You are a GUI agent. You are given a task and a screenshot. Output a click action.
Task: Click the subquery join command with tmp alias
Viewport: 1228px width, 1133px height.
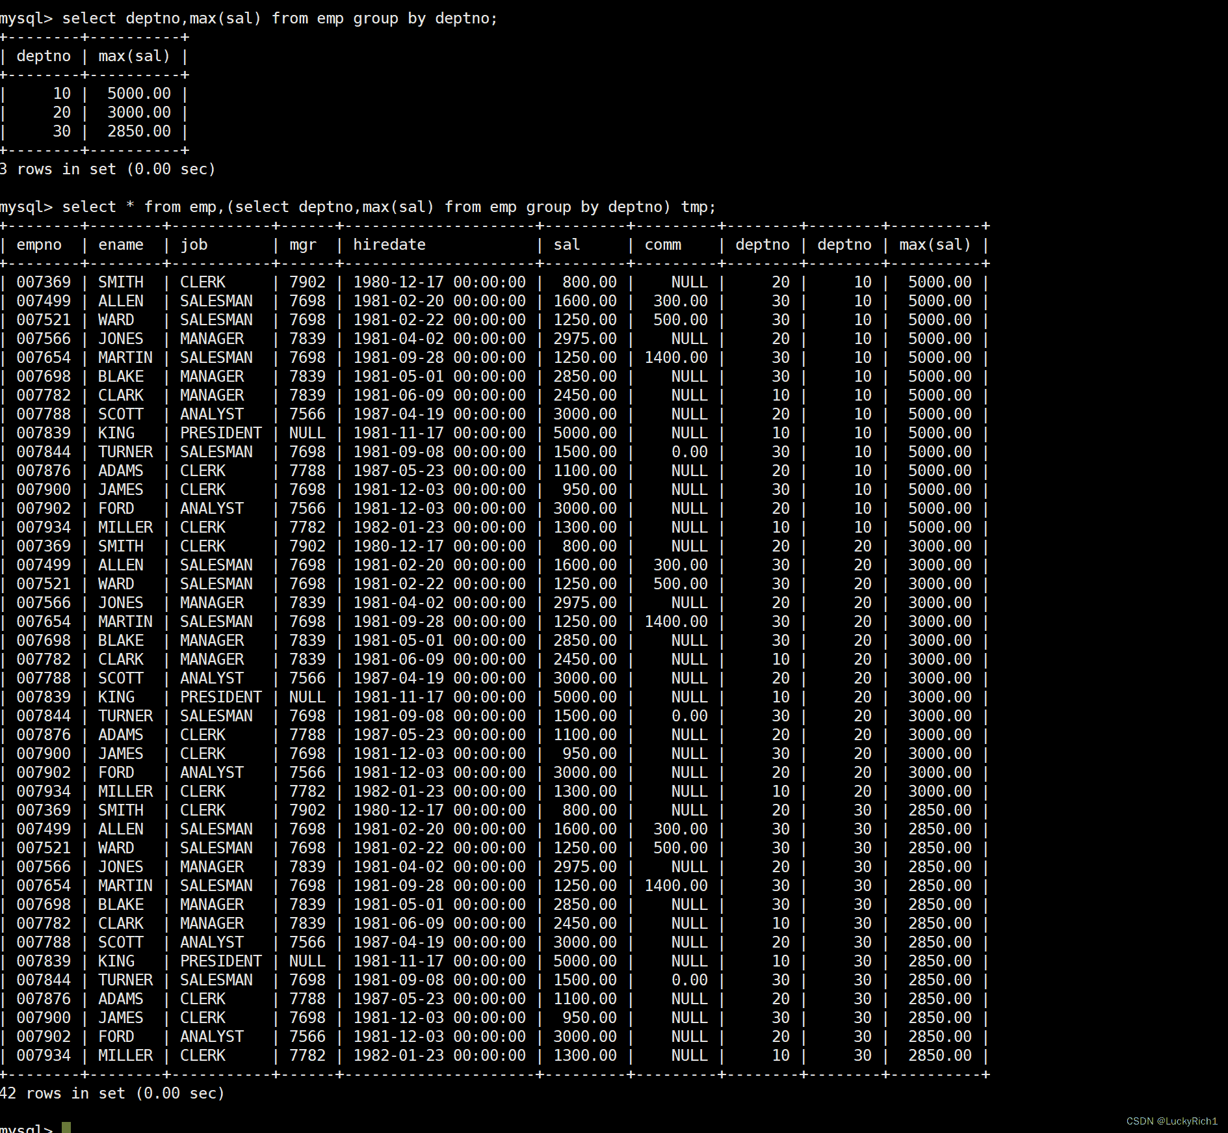tap(358, 207)
